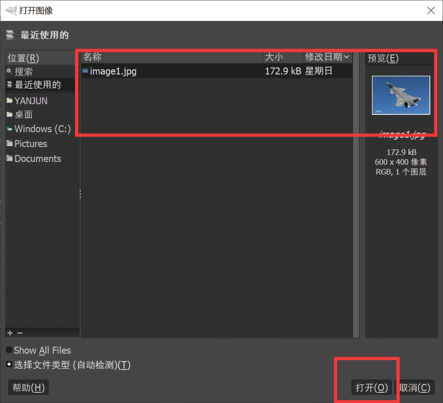Click the 172.9 kB size cell
This screenshot has width=443, height=403.
283,71
